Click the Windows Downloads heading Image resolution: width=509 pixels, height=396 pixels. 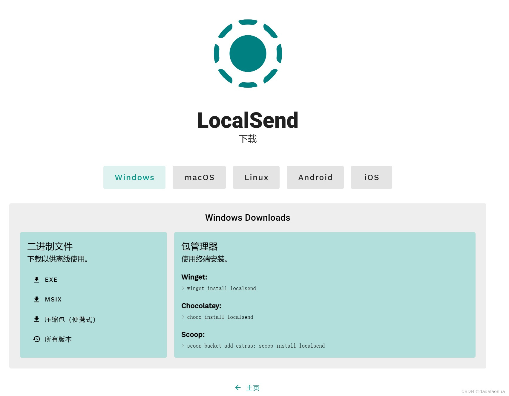(x=248, y=217)
